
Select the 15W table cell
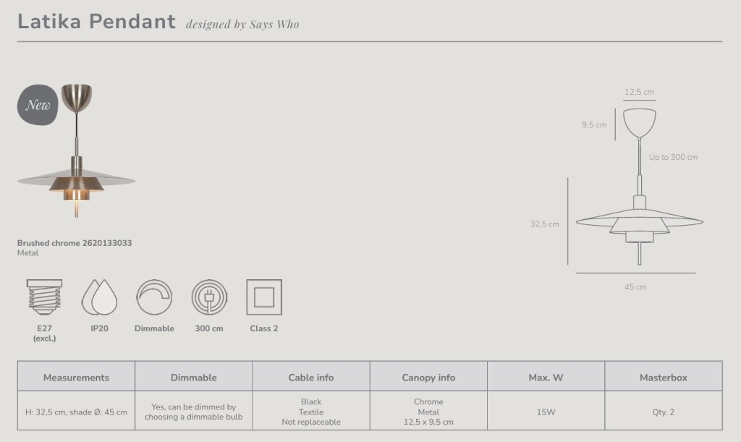546,412
